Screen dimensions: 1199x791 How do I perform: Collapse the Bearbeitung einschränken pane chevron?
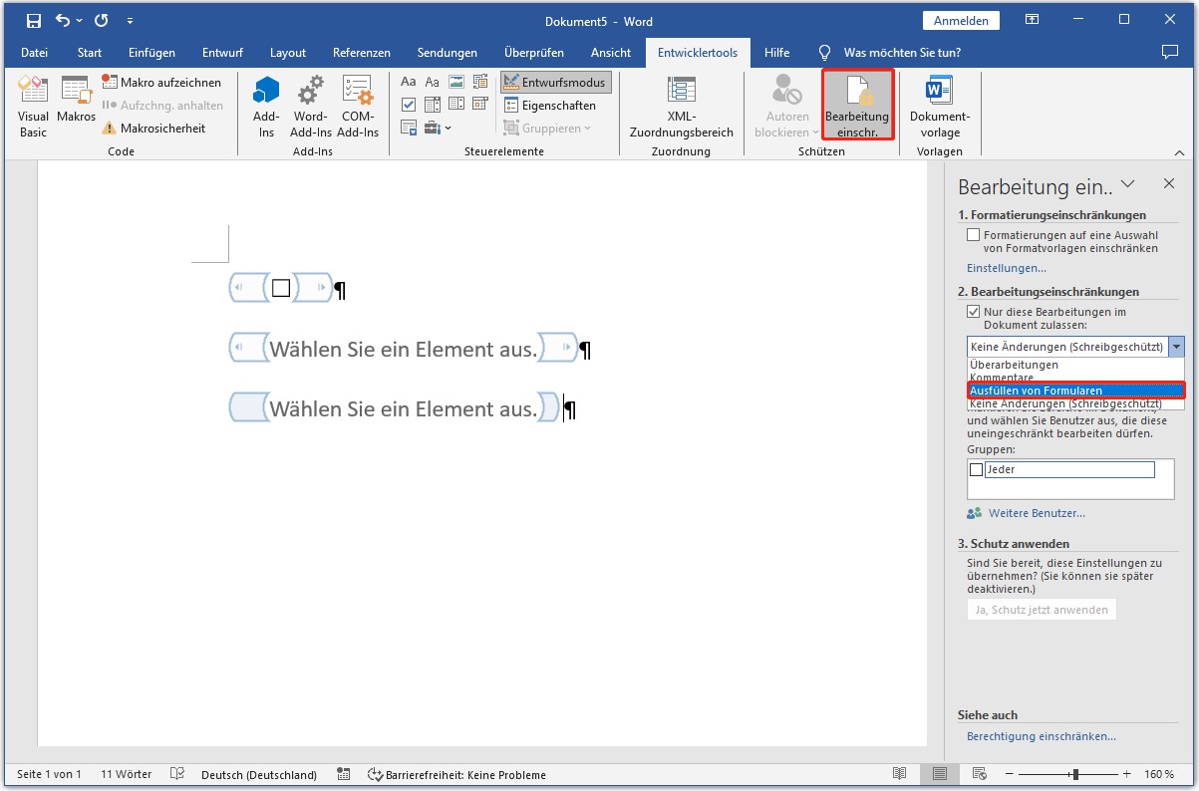[x=1127, y=183]
